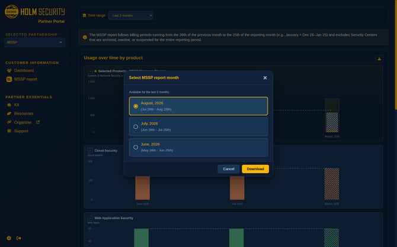Screen dimensions: 397x247
Task: Open Dashboard from the sidebar
Action: tap(24, 70)
